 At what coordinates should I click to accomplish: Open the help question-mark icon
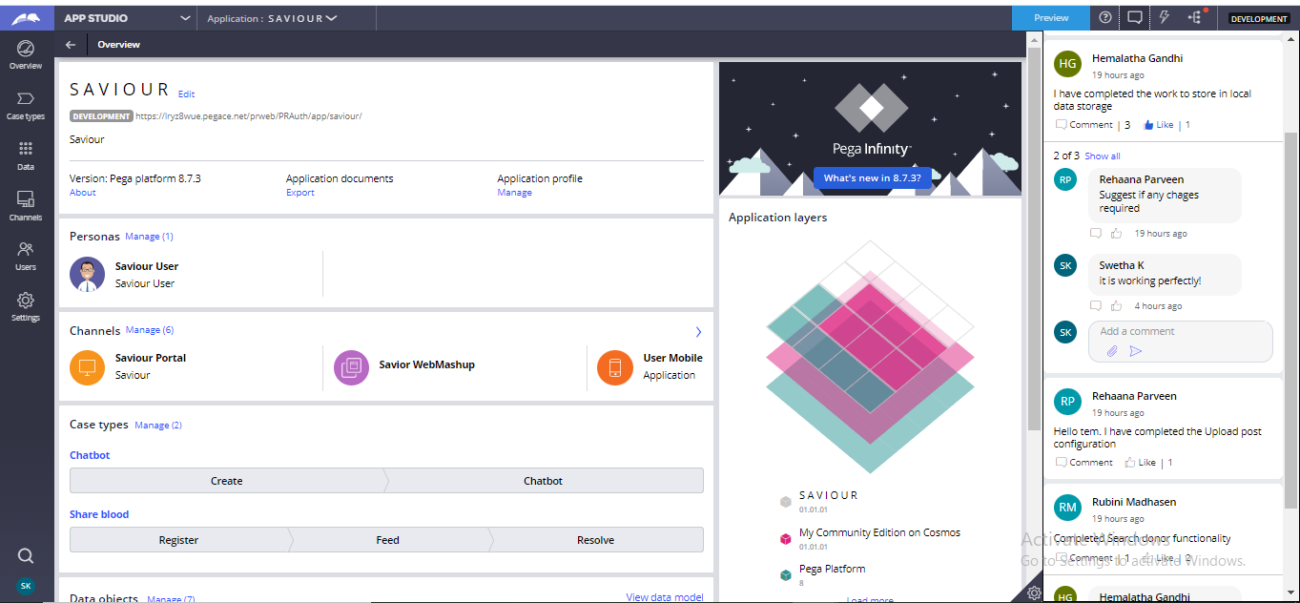tap(1104, 17)
